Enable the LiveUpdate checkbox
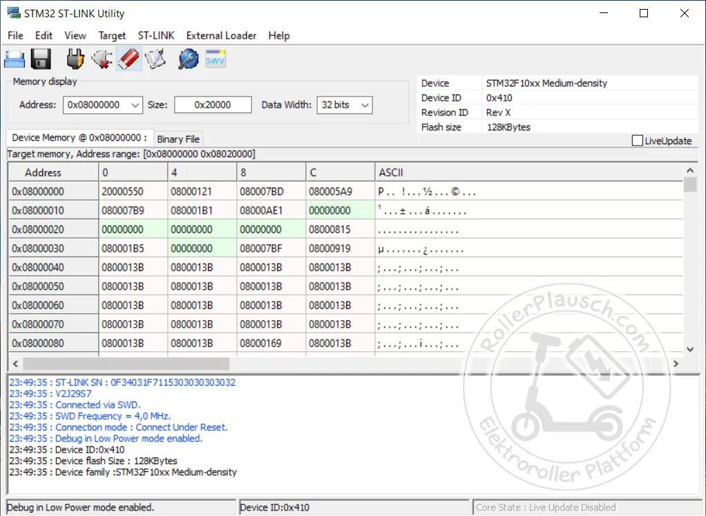The width and height of the screenshot is (706, 516). click(637, 141)
